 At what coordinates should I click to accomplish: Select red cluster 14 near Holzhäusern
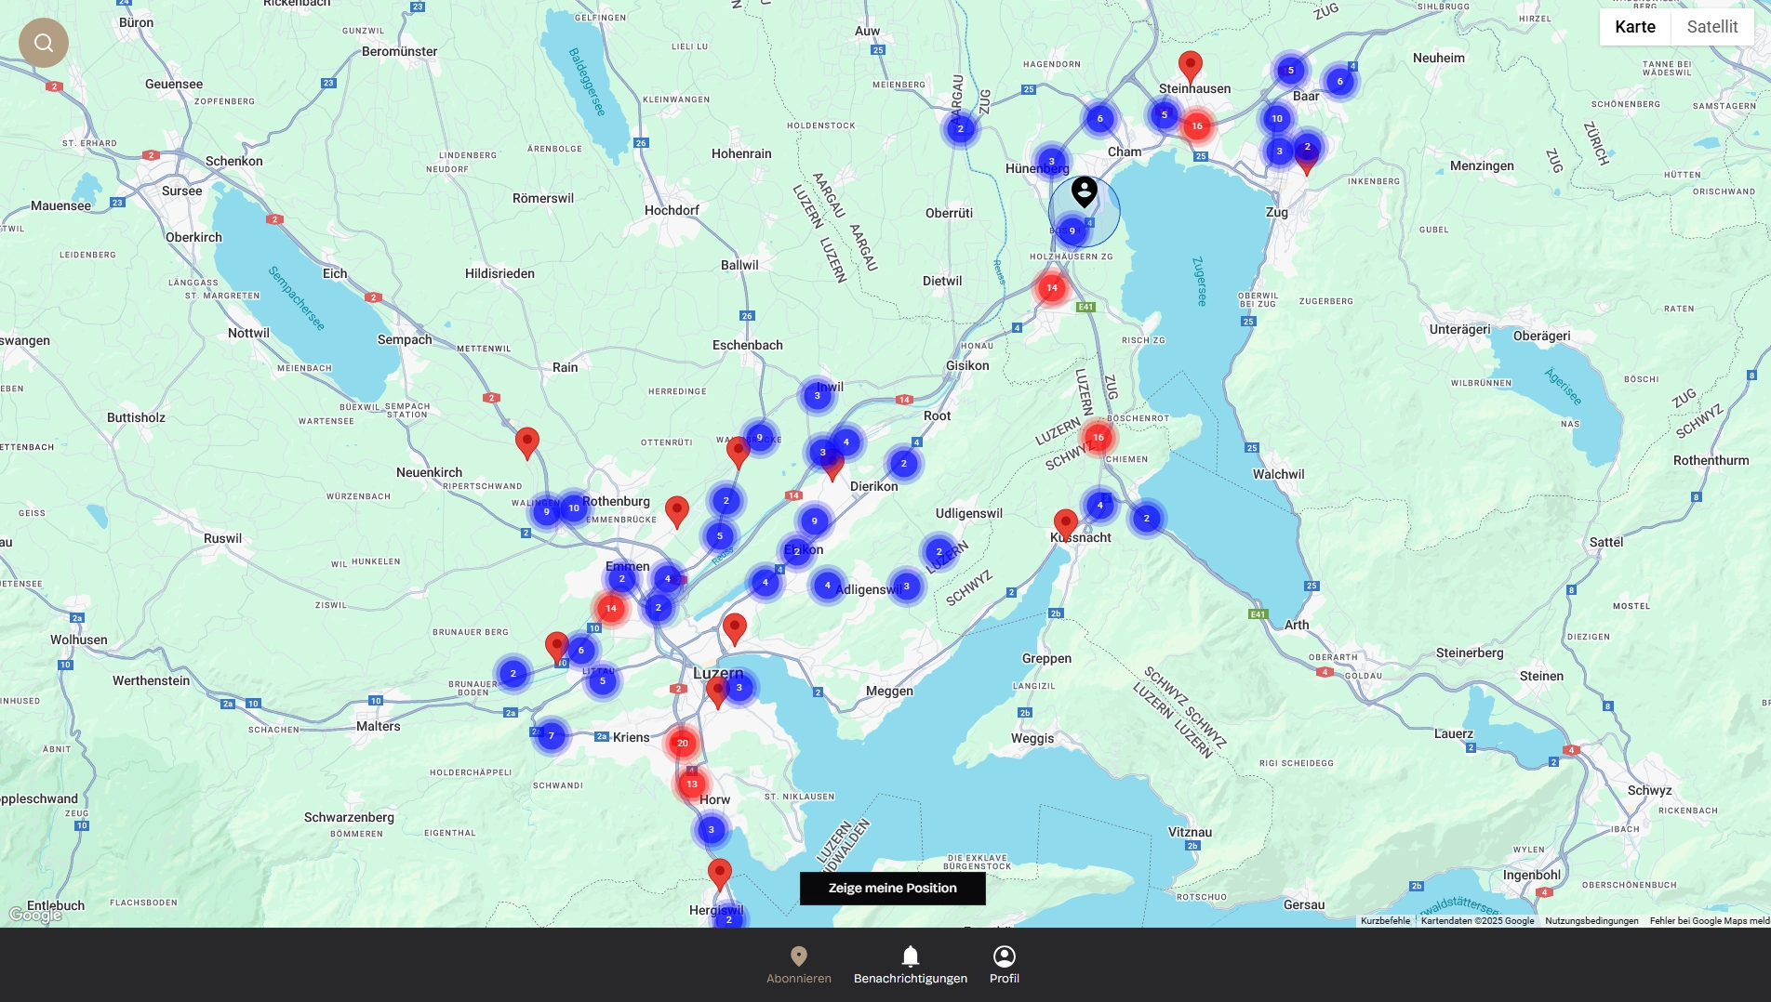coord(1052,288)
